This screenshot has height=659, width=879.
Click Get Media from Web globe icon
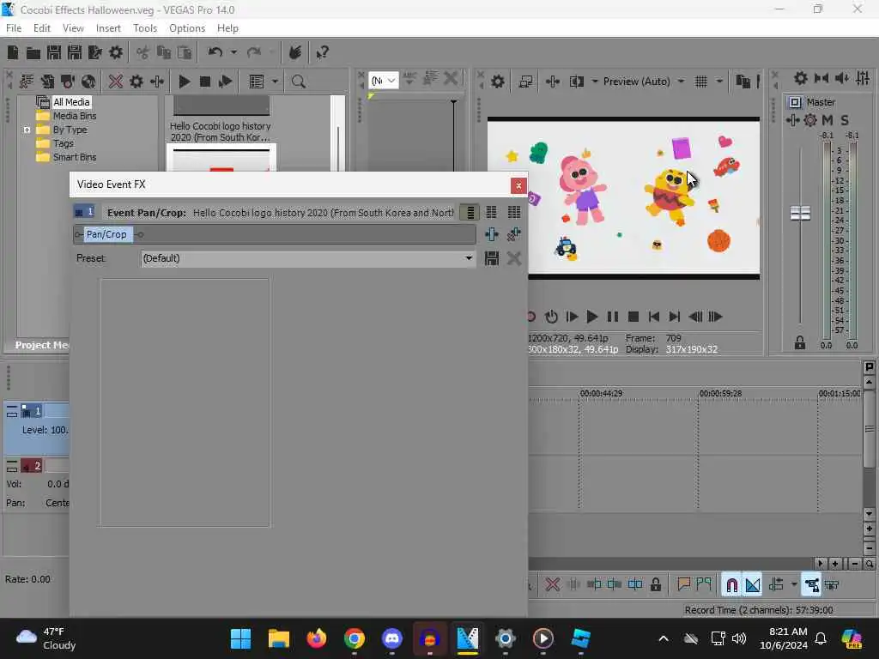88,82
